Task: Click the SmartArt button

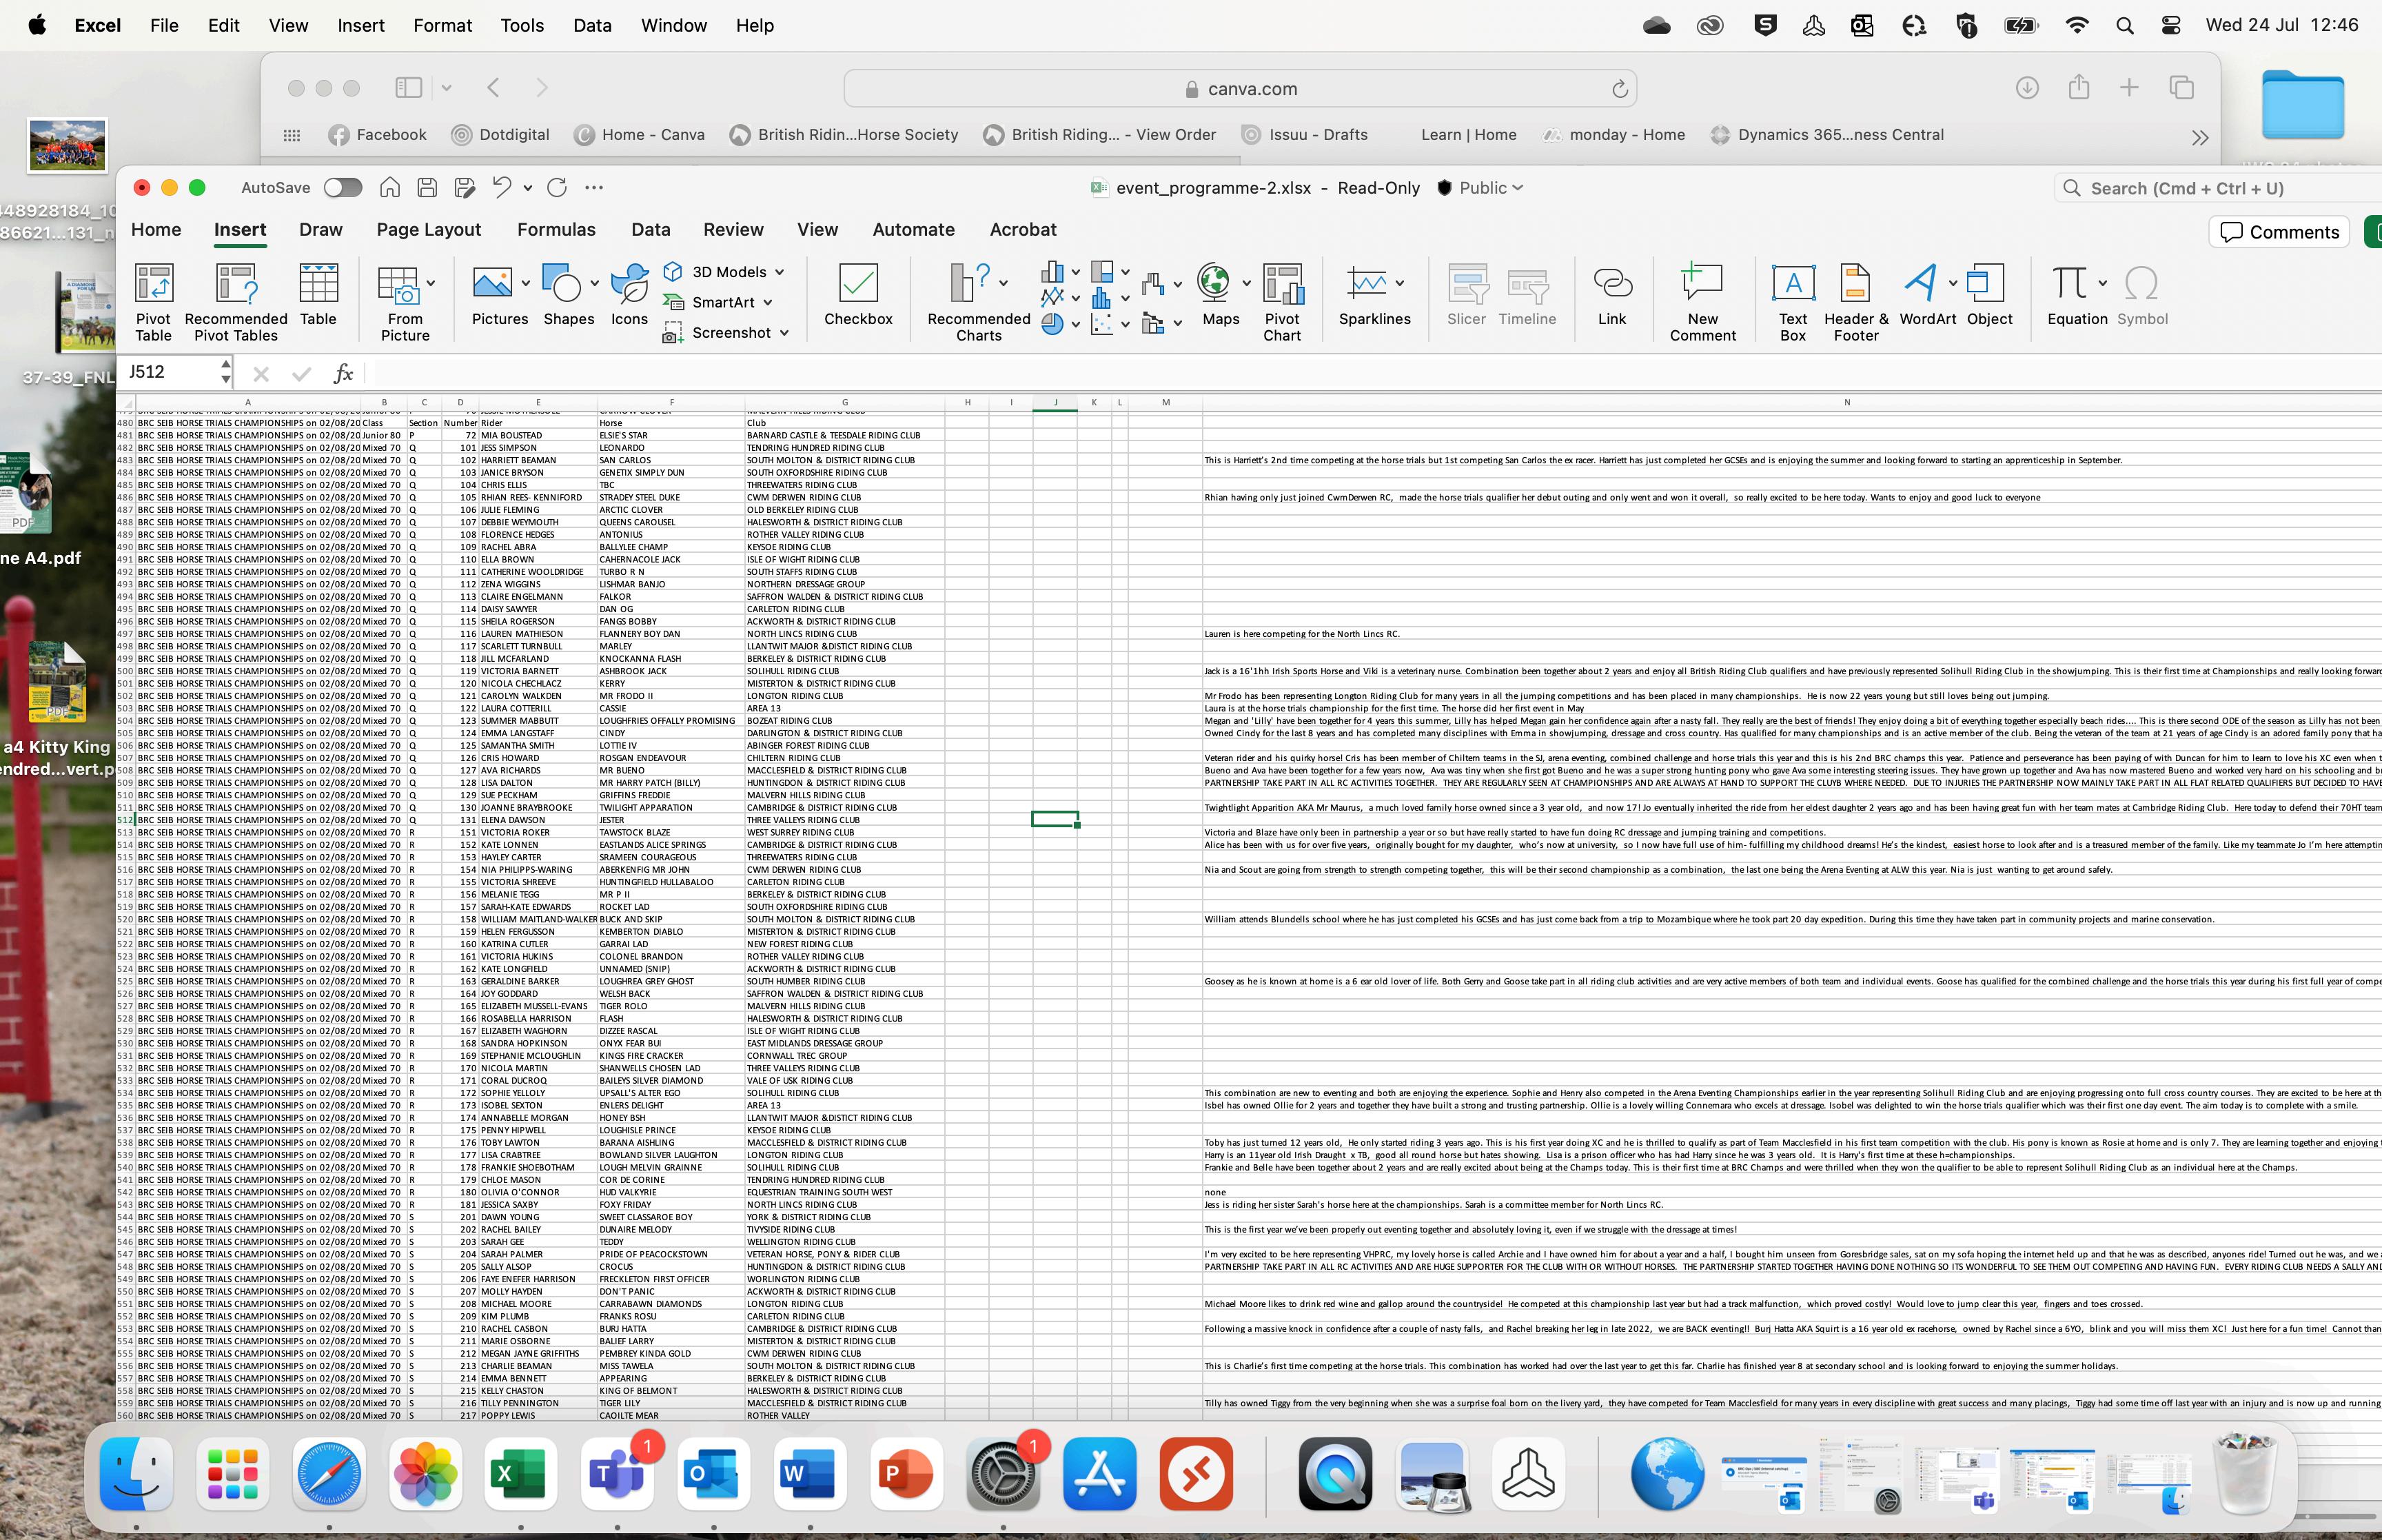Action: [722, 302]
